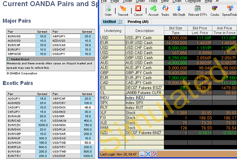Open the Help menu
The image size is (237, 159).
[x=208, y=1]
